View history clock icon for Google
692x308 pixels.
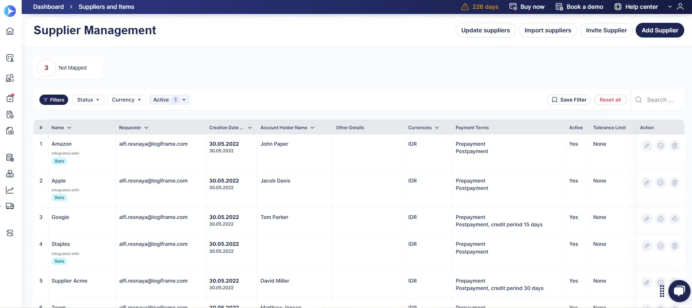661,219
